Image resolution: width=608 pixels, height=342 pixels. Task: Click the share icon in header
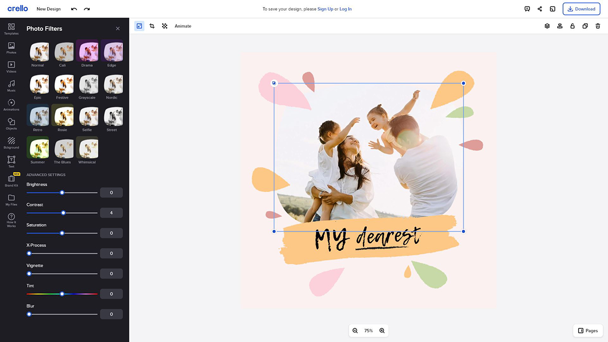540,9
